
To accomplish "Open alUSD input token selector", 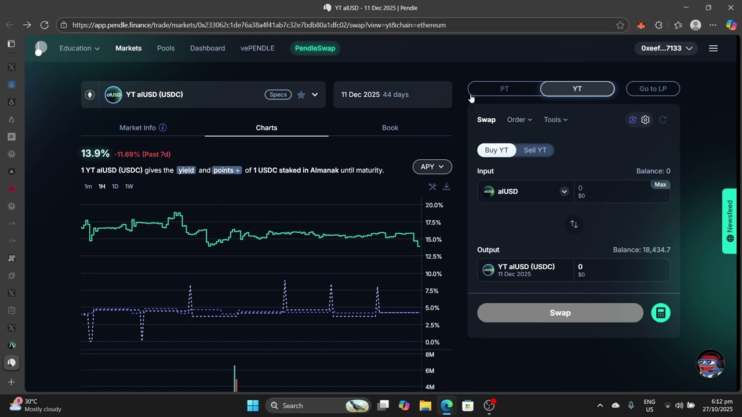I will 525,192.
